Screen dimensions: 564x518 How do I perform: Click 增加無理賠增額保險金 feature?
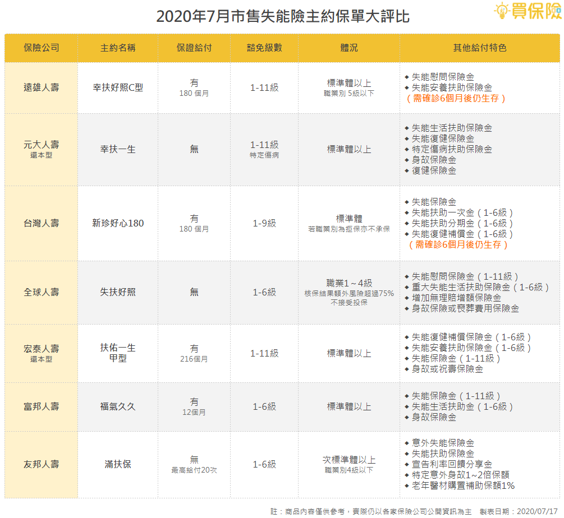coord(456,298)
